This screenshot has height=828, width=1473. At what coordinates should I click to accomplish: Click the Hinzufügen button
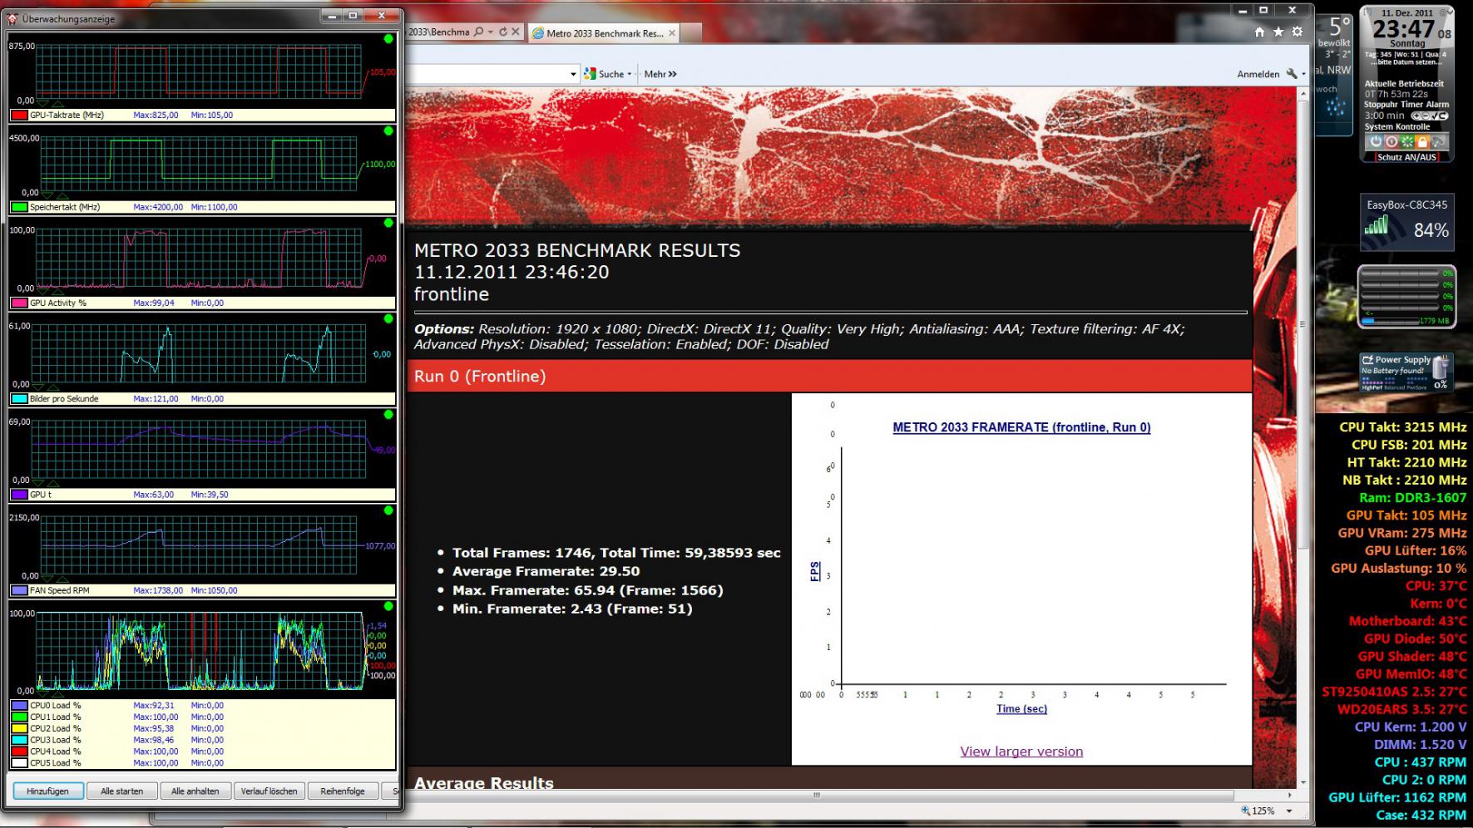click(48, 791)
